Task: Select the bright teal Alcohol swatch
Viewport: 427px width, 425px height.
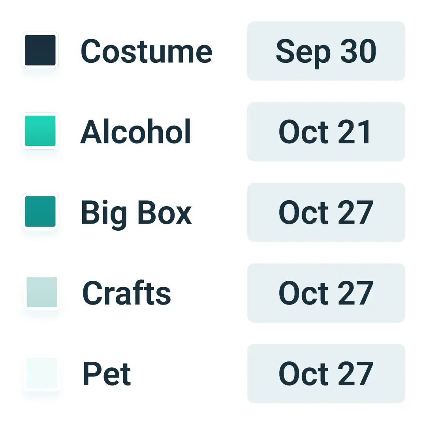Action: (40, 131)
